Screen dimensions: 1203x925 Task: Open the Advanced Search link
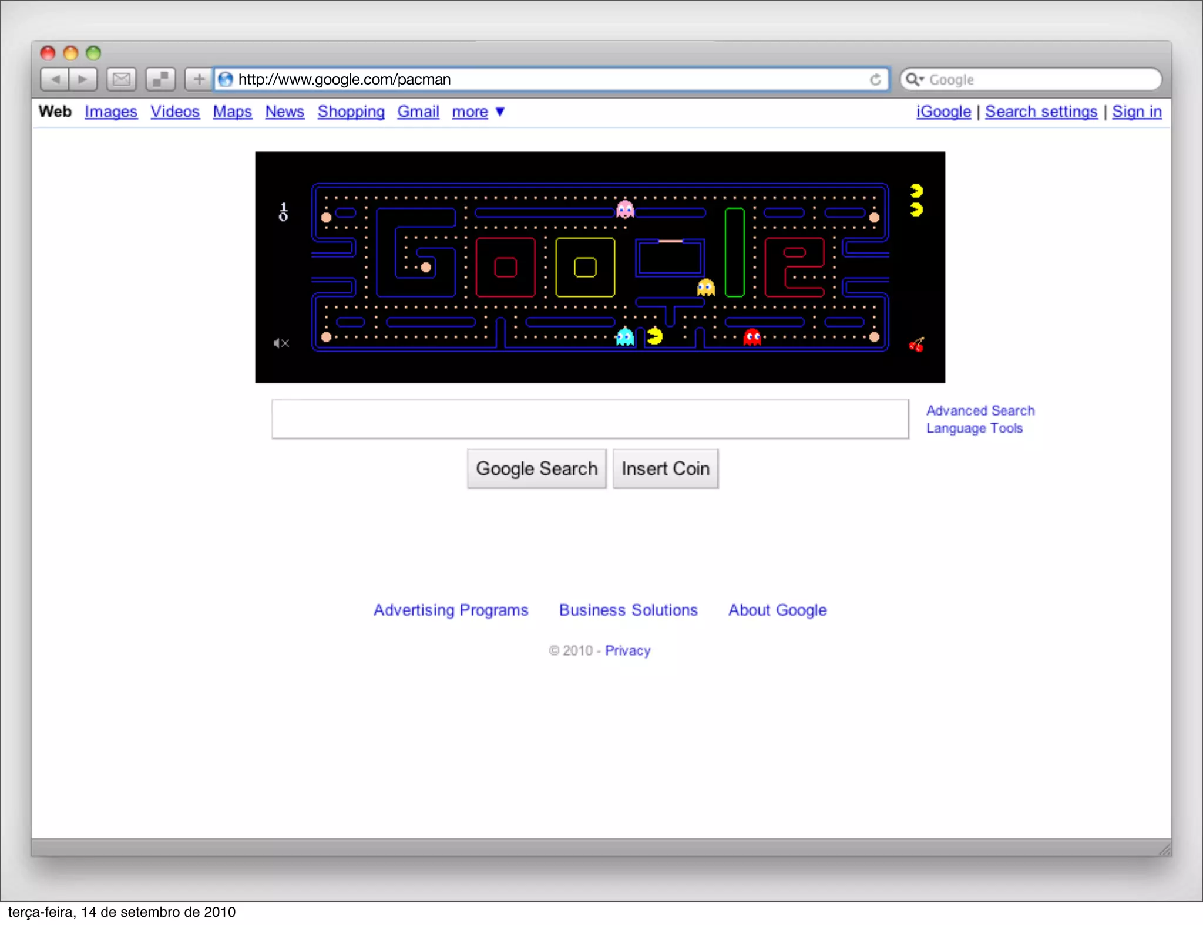(980, 410)
